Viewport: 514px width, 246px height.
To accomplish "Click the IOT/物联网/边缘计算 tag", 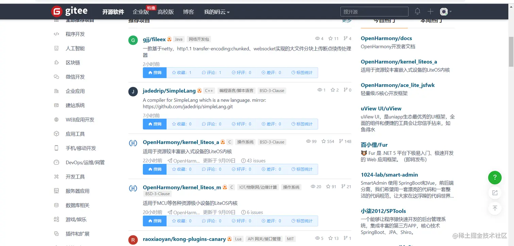I will coord(258,187).
